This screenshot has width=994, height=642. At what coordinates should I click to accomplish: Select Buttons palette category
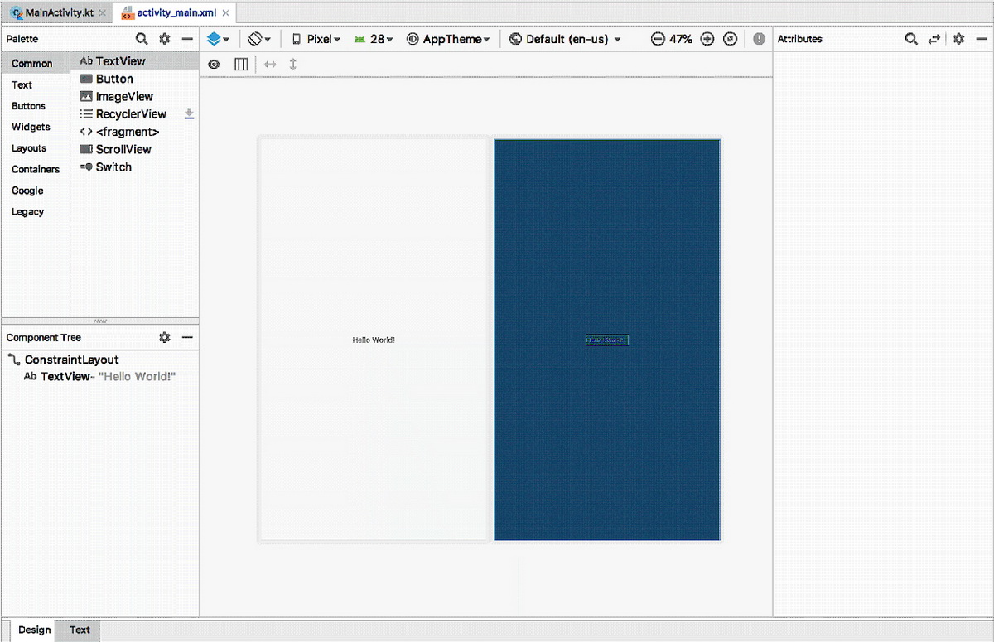pos(36,106)
